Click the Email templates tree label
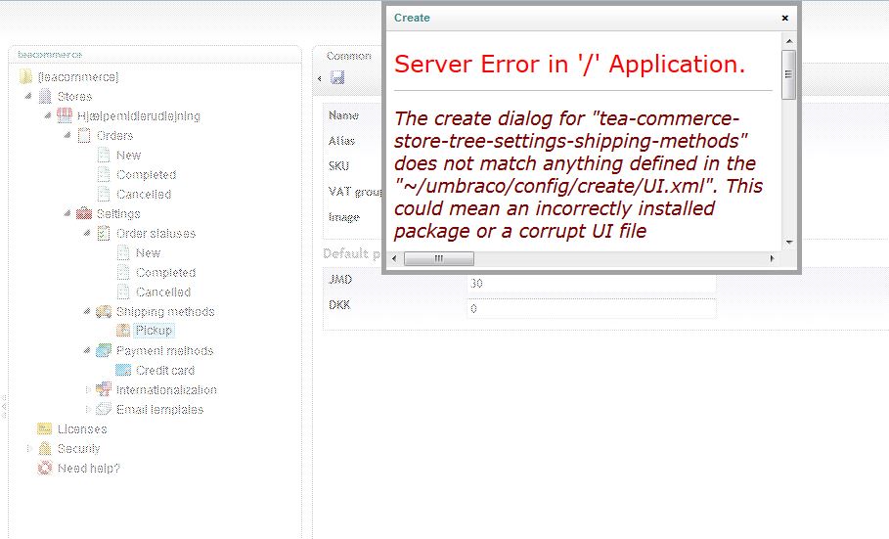Viewport: 889px width, 539px height. point(159,409)
